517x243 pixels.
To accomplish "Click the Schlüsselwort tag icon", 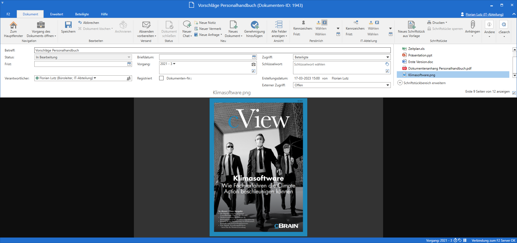I will pos(387,64).
